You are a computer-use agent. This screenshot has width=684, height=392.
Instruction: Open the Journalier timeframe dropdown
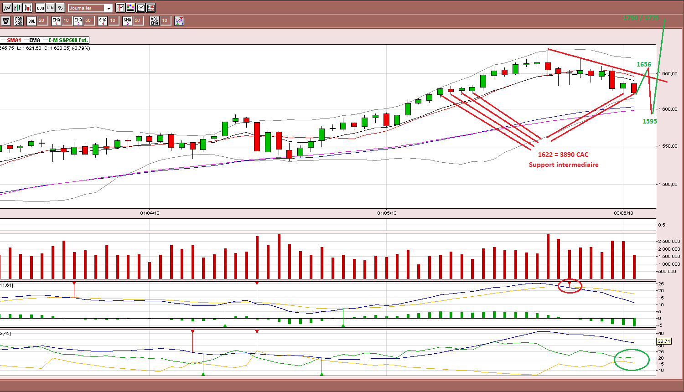[x=90, y=8]
